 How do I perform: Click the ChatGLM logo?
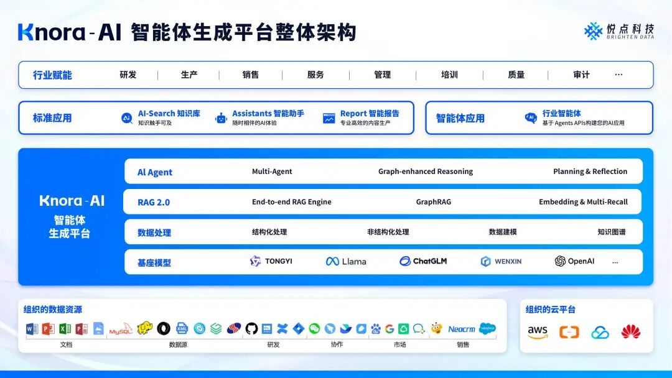click(423, 261)
